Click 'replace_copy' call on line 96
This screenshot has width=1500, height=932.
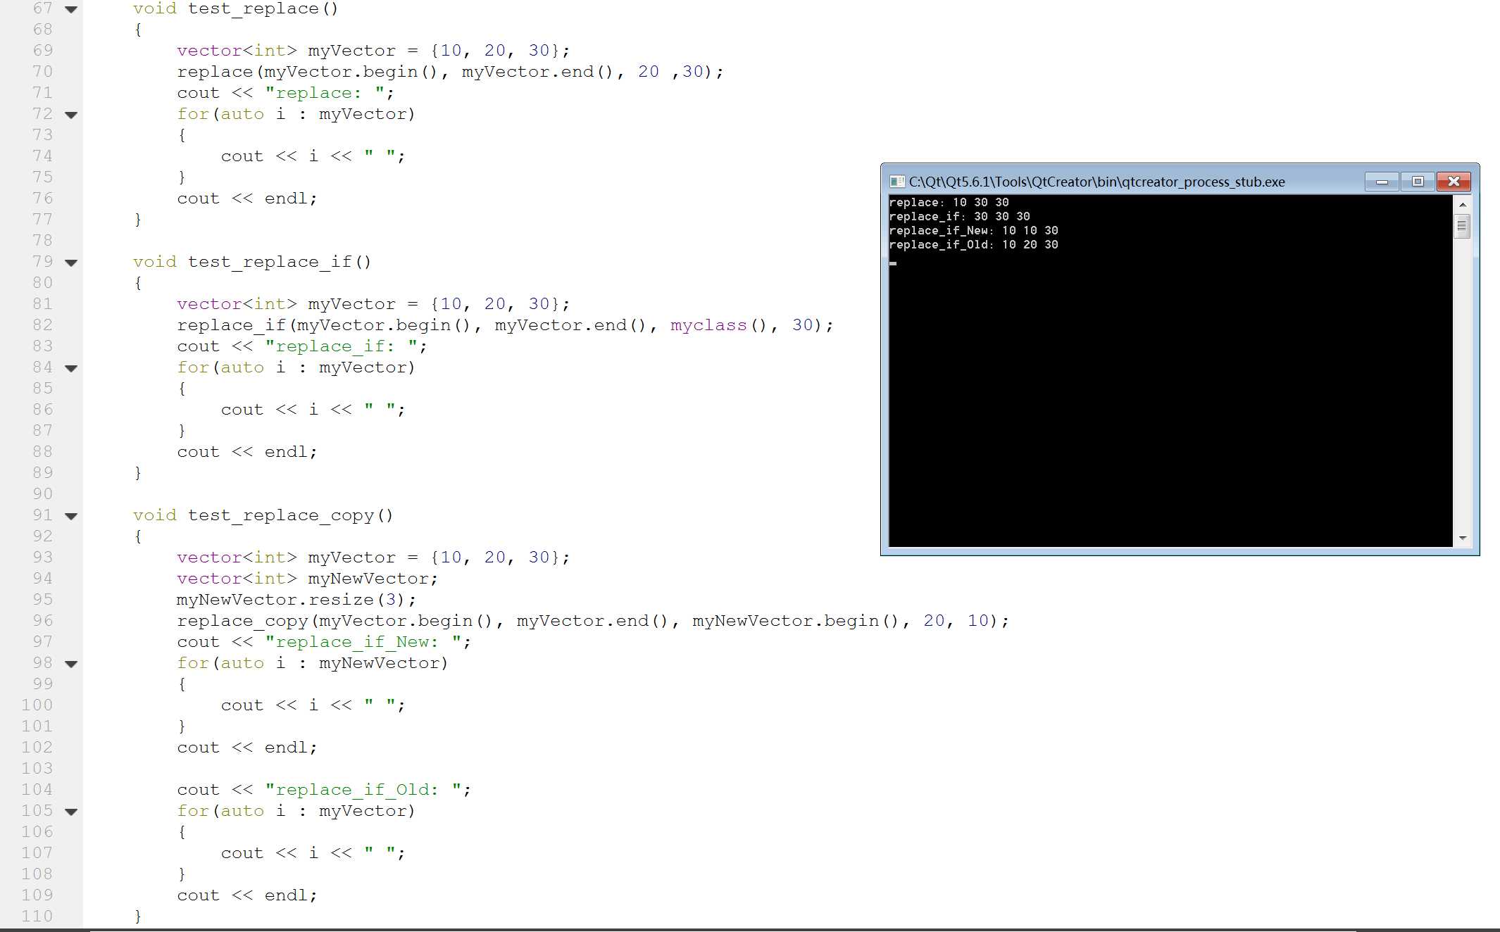tap(243, 622)
